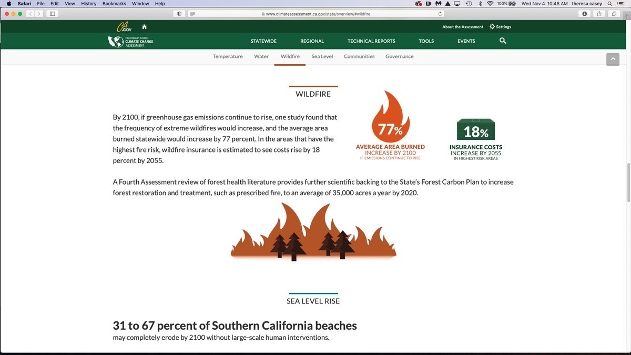Open Spotlight search icon
Viewport: 631px width, 355px height.
pyautogui.click(x=609, y=4)
